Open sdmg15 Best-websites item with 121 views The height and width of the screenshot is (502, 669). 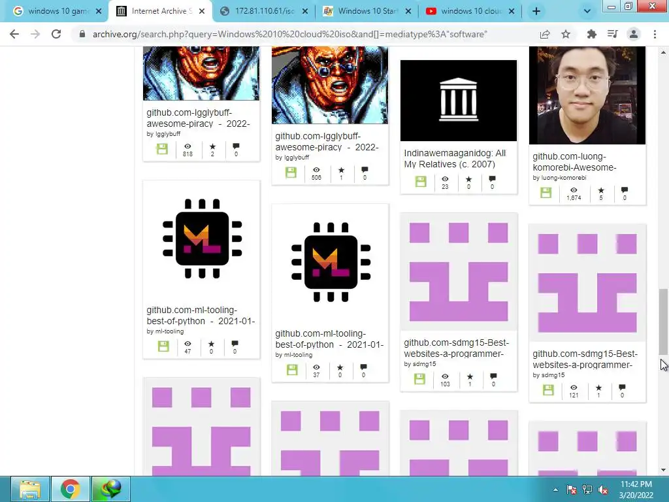click(585, 359)
